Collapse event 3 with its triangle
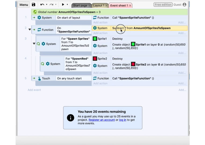The height and width of the screenshot is (145, 205). 34,44
